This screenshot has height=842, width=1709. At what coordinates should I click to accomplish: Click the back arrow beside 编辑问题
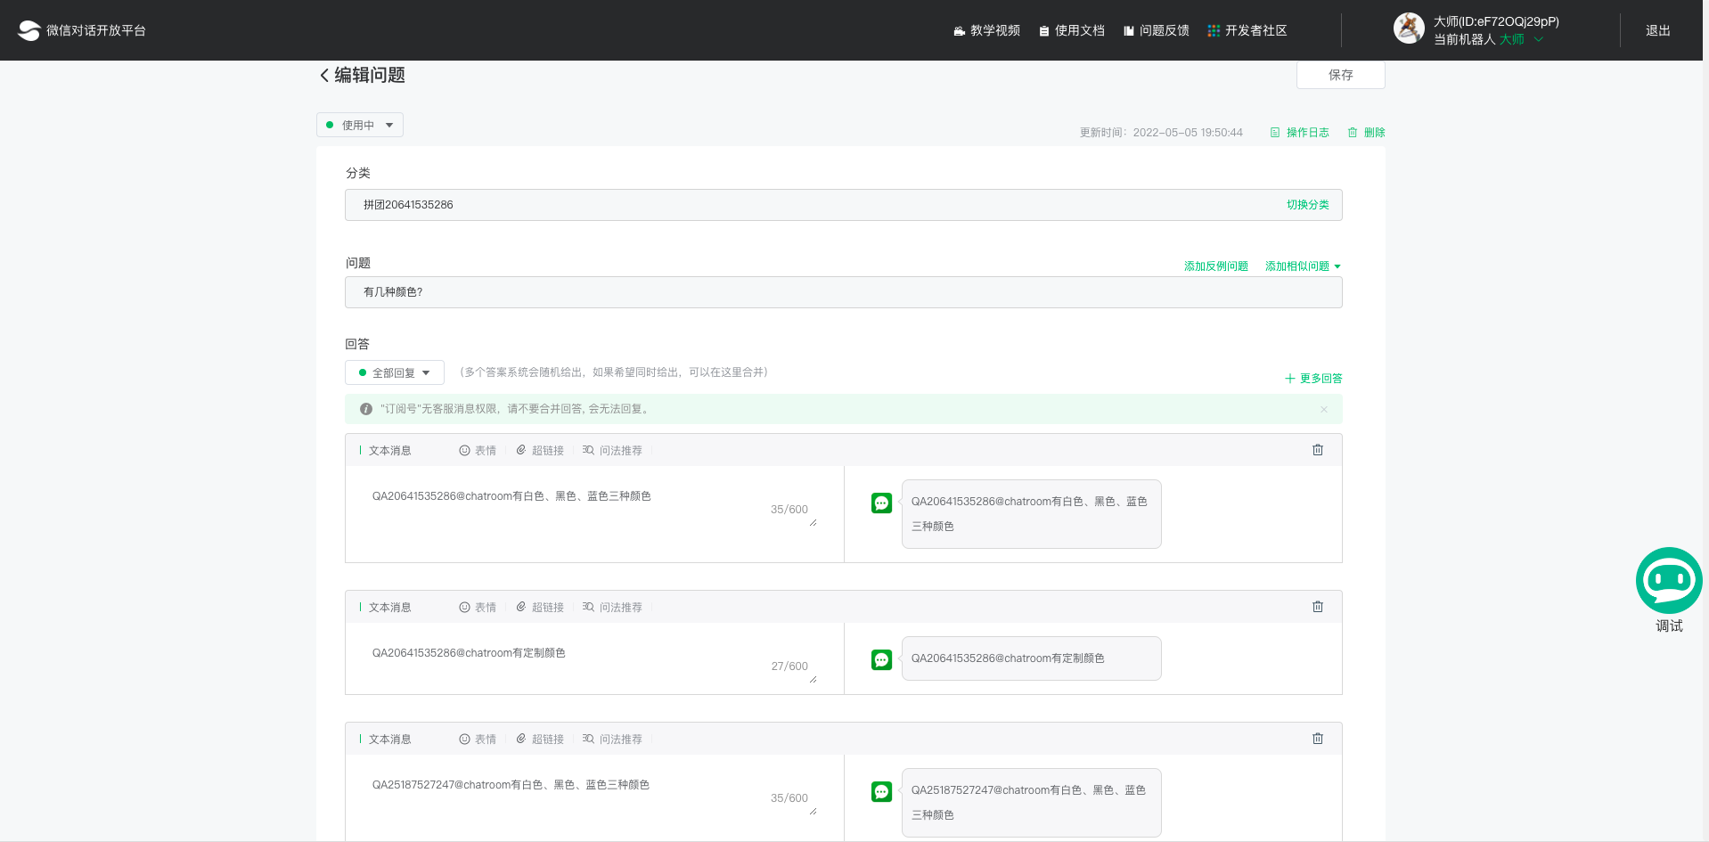[x=324, y=76]
